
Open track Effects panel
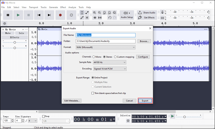(15, 37)
